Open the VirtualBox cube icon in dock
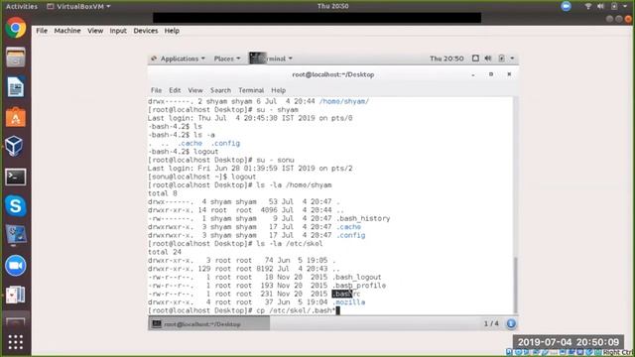The image size is (635, 357). click(14, 146)
